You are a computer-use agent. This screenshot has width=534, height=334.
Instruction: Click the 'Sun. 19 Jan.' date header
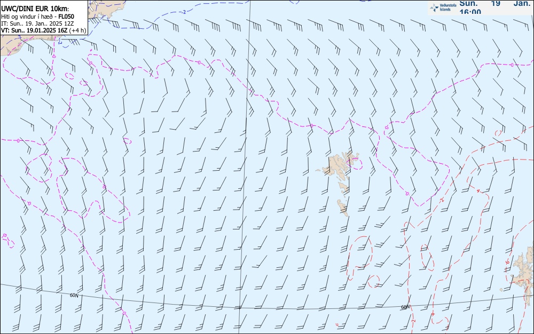(495, 3)
